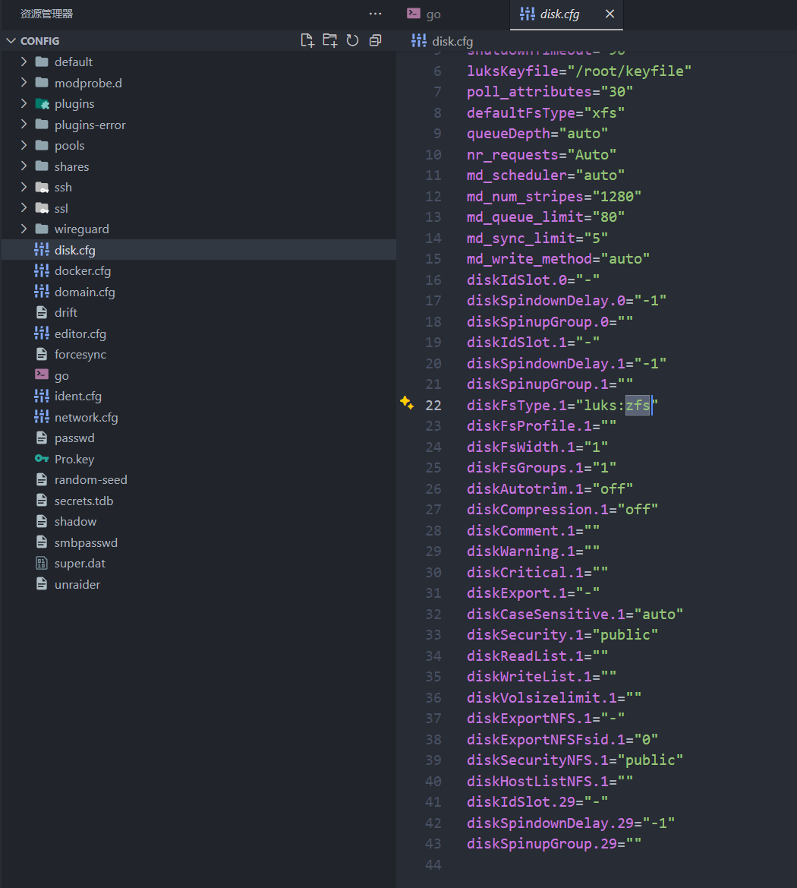Click the diskSecurity.1="public" line
The width and height of the screenshot is (797, 888).
[x=562, y=635]
